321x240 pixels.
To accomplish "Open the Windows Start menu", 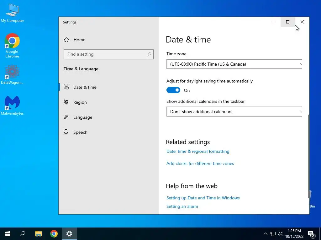I will [x=8, y=234].
